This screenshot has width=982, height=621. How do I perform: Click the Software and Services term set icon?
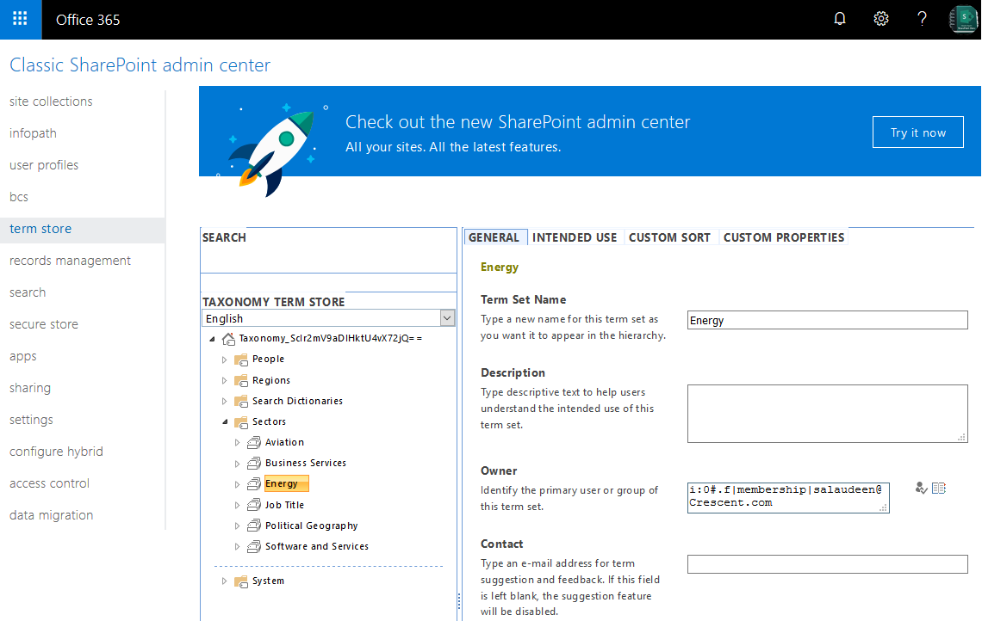253,546
